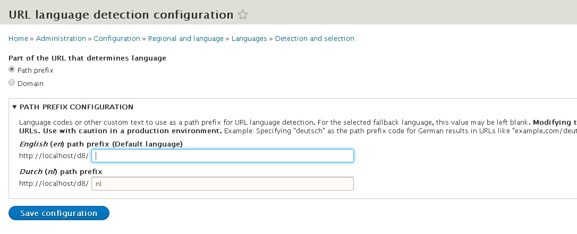
Task: Select the Path prefix radio button
Action: 12,70
